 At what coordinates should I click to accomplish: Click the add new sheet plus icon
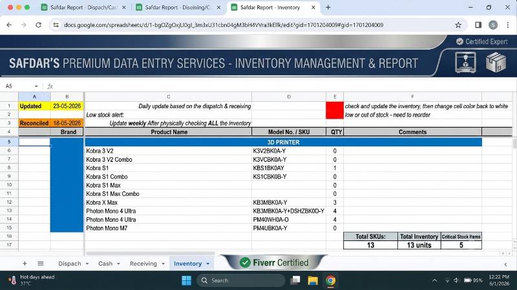pyautogui.click(x=25, y=264)
